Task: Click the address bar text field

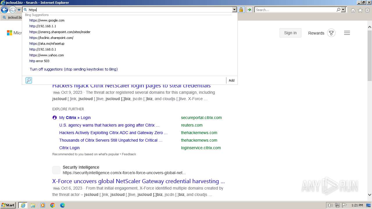Action: (x=130, y=10)
